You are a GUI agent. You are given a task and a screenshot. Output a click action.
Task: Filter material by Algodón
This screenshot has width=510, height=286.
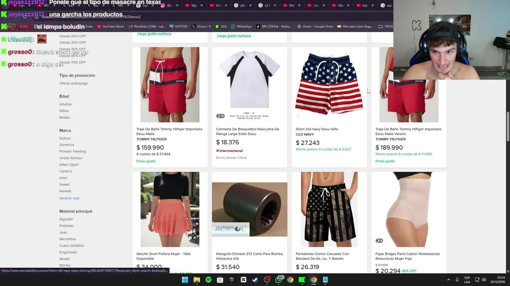[66, 219]
